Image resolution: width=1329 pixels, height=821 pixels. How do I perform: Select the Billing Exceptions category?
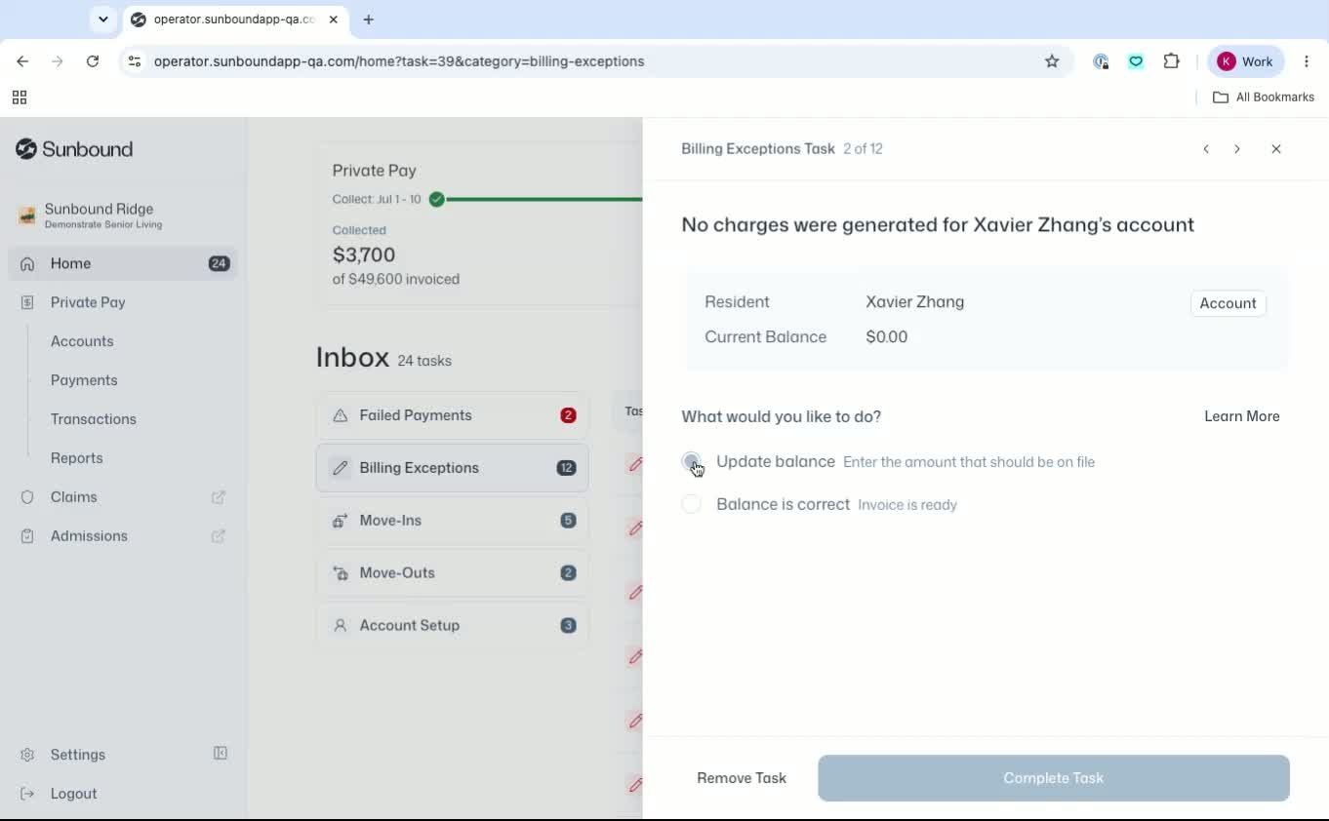[x=452, y=468]
